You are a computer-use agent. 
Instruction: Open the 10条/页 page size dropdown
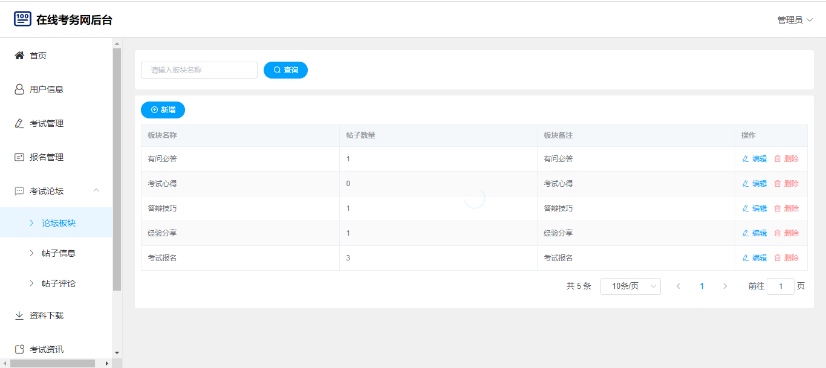click(631, 286)
